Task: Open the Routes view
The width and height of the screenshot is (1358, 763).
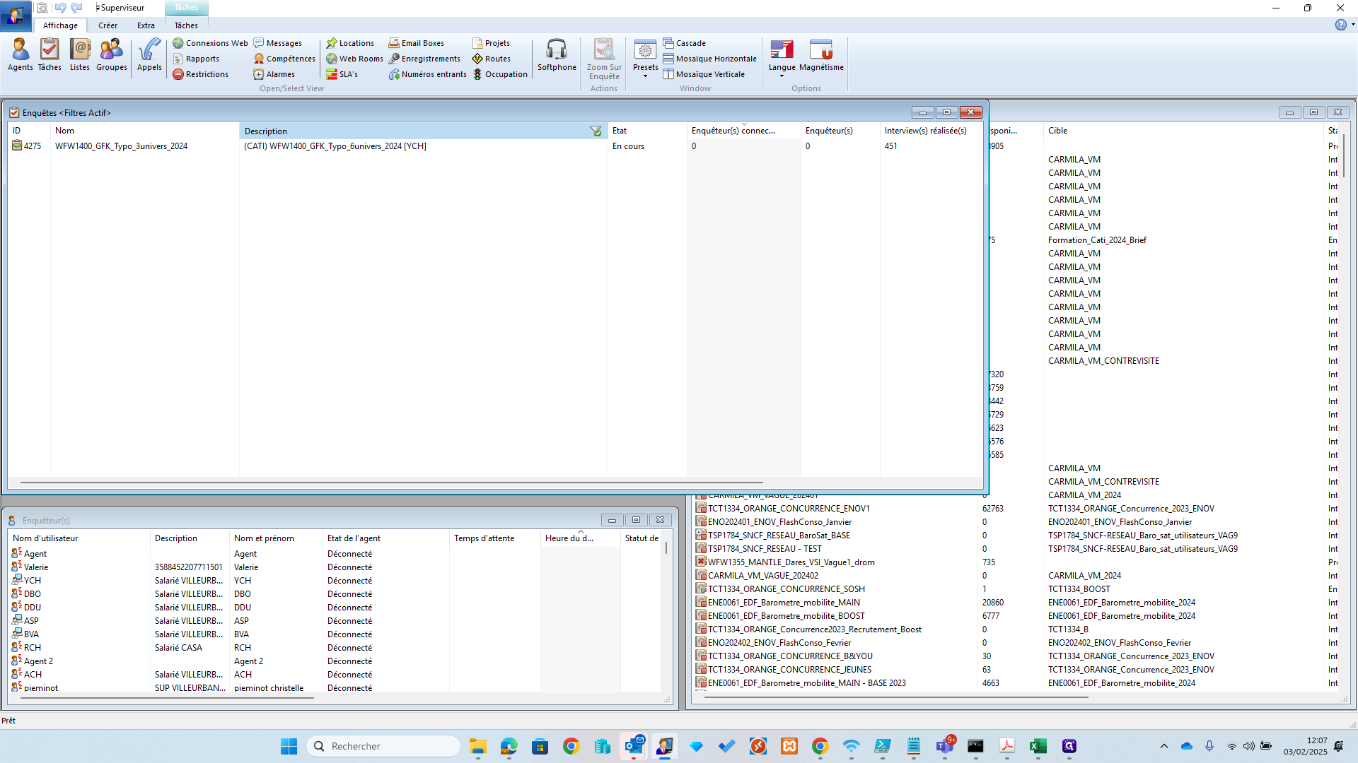Action: click(492, 59)
